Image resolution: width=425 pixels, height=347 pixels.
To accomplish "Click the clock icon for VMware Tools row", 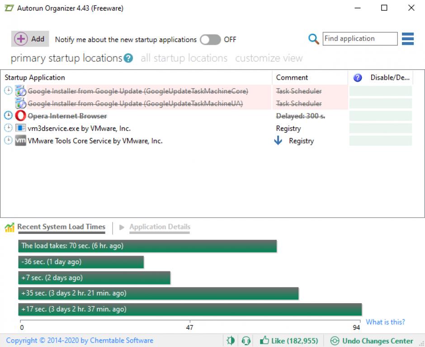I will coord(9,140).
